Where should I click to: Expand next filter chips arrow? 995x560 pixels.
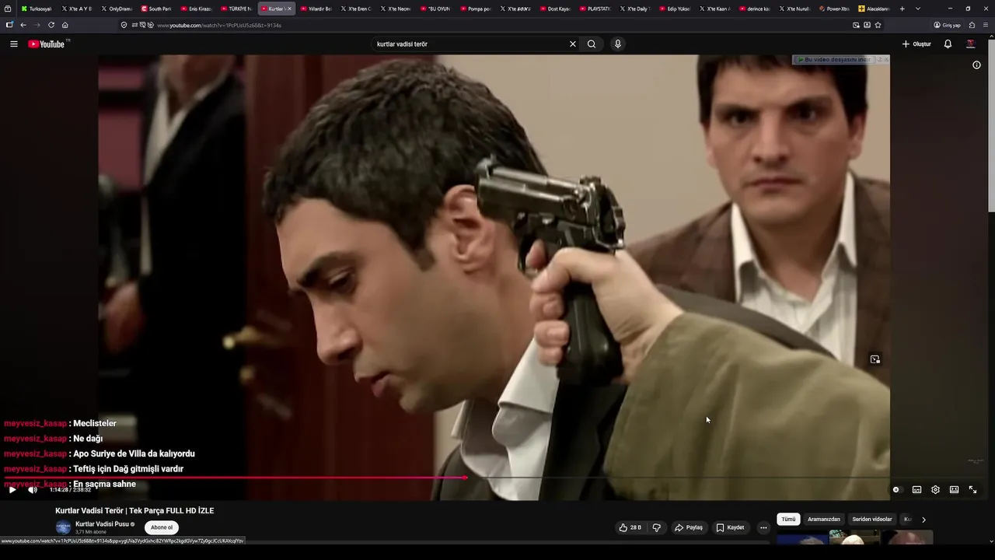coord(923,520)
